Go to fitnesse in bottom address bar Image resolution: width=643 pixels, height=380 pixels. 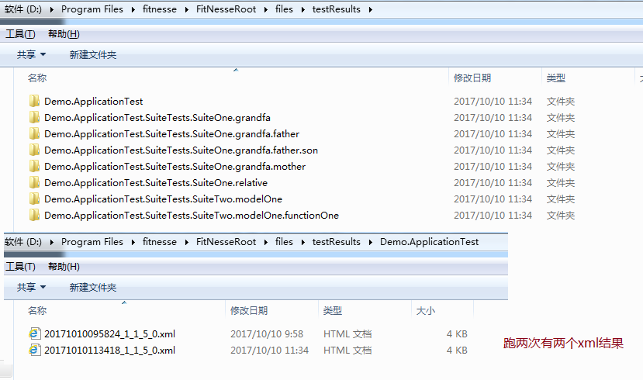pyautogui.click(x=160, y=242)
